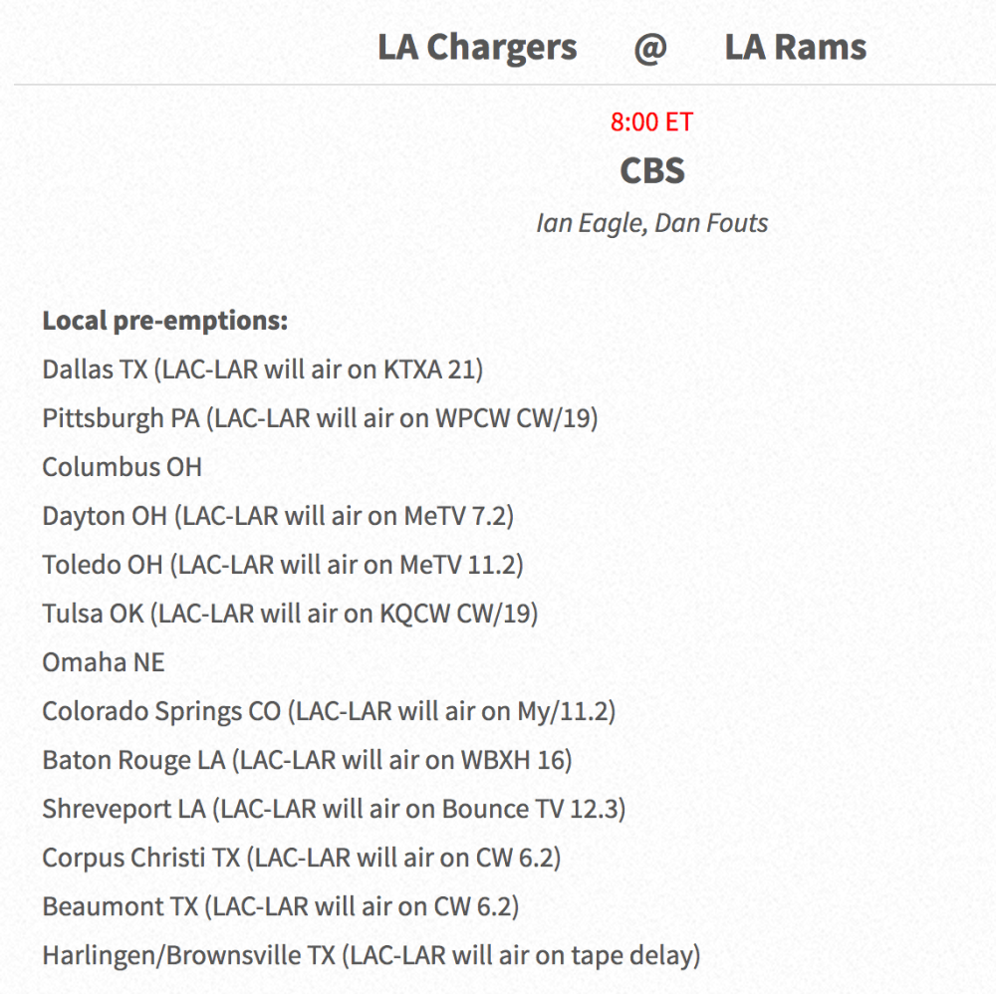Click the Colorado Springs CO entry
Viewport: 996px width, 994px height.
coord(329,711)
